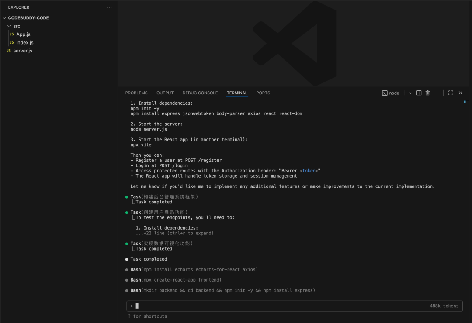Switch to the PROBLEMS tab

tap(136, 93)
